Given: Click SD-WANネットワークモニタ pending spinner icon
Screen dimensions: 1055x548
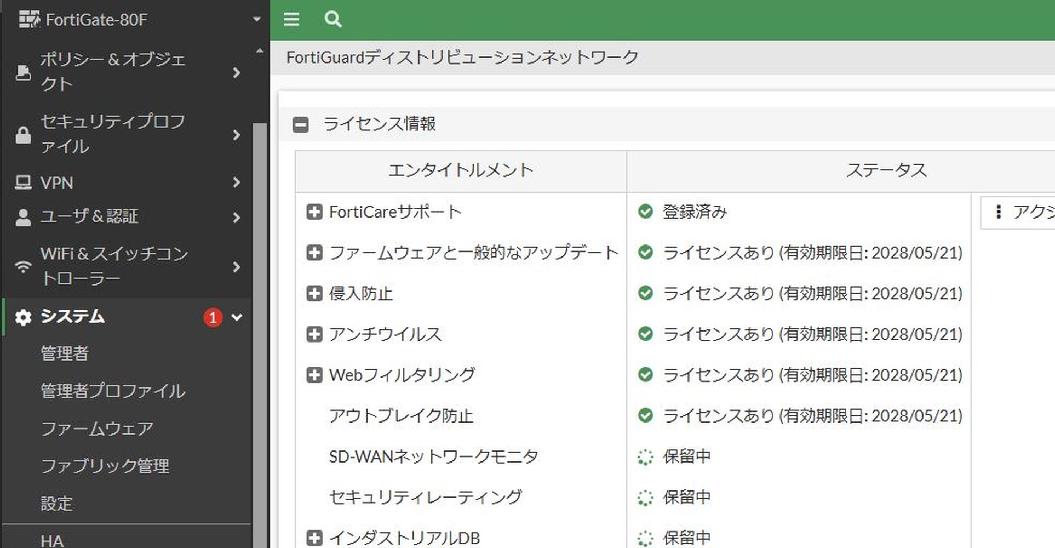Looking at the screenshot, I should click(x=646, y=457).
